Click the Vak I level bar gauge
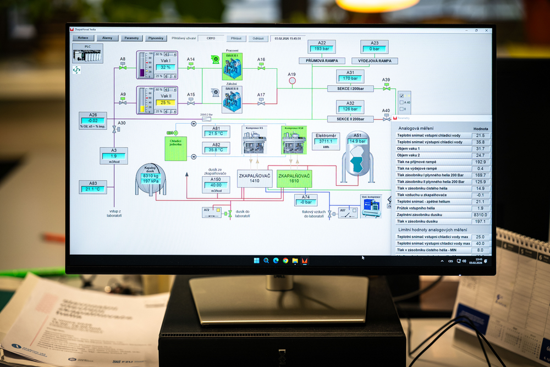 pos(142,65)
